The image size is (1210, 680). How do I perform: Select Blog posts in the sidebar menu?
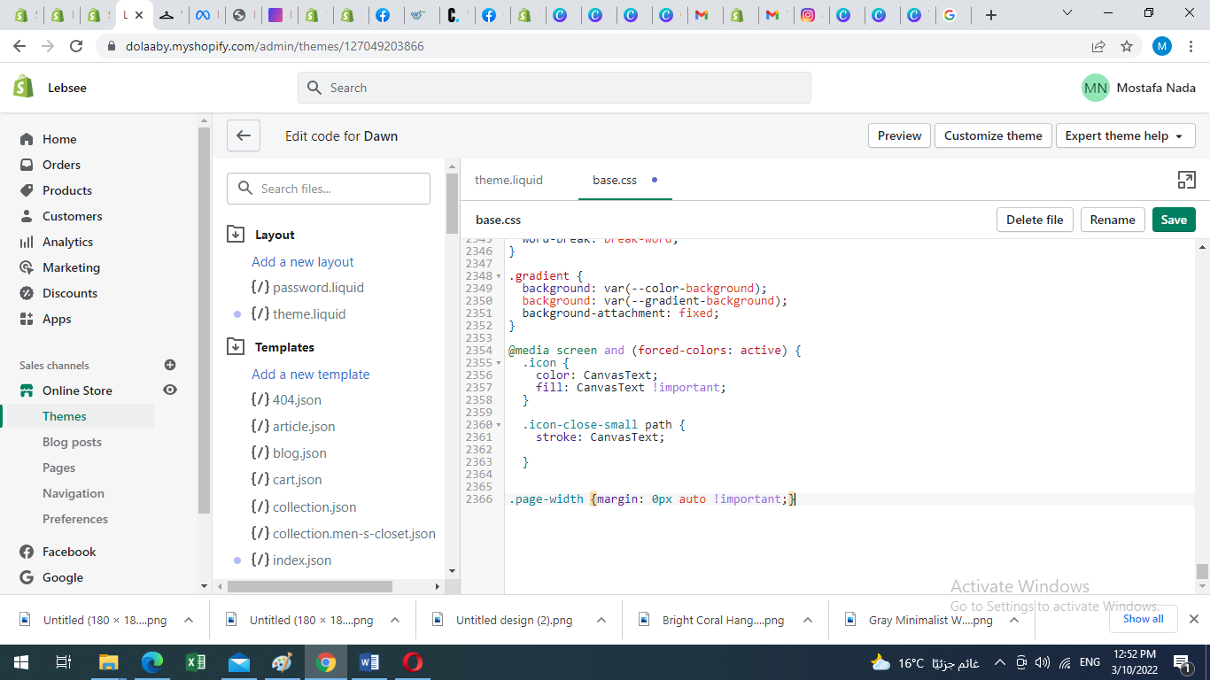72,442
